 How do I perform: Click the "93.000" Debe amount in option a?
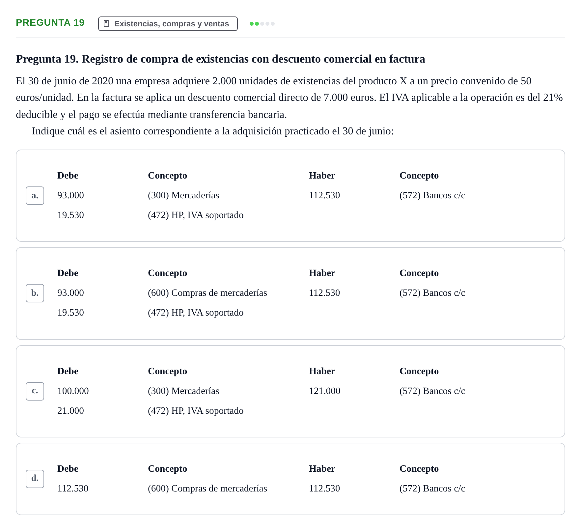[x=70, y=195]
